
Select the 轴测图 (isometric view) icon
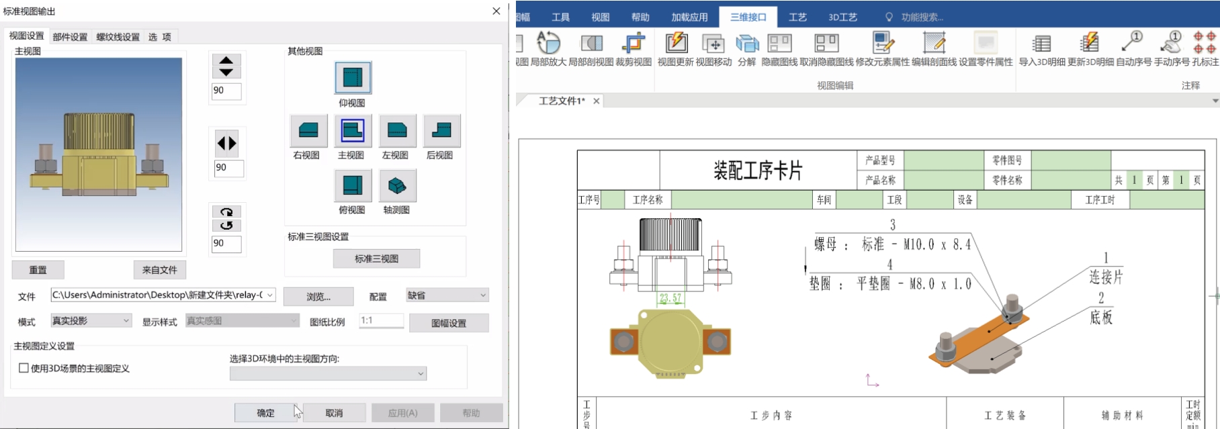[397, 185]
